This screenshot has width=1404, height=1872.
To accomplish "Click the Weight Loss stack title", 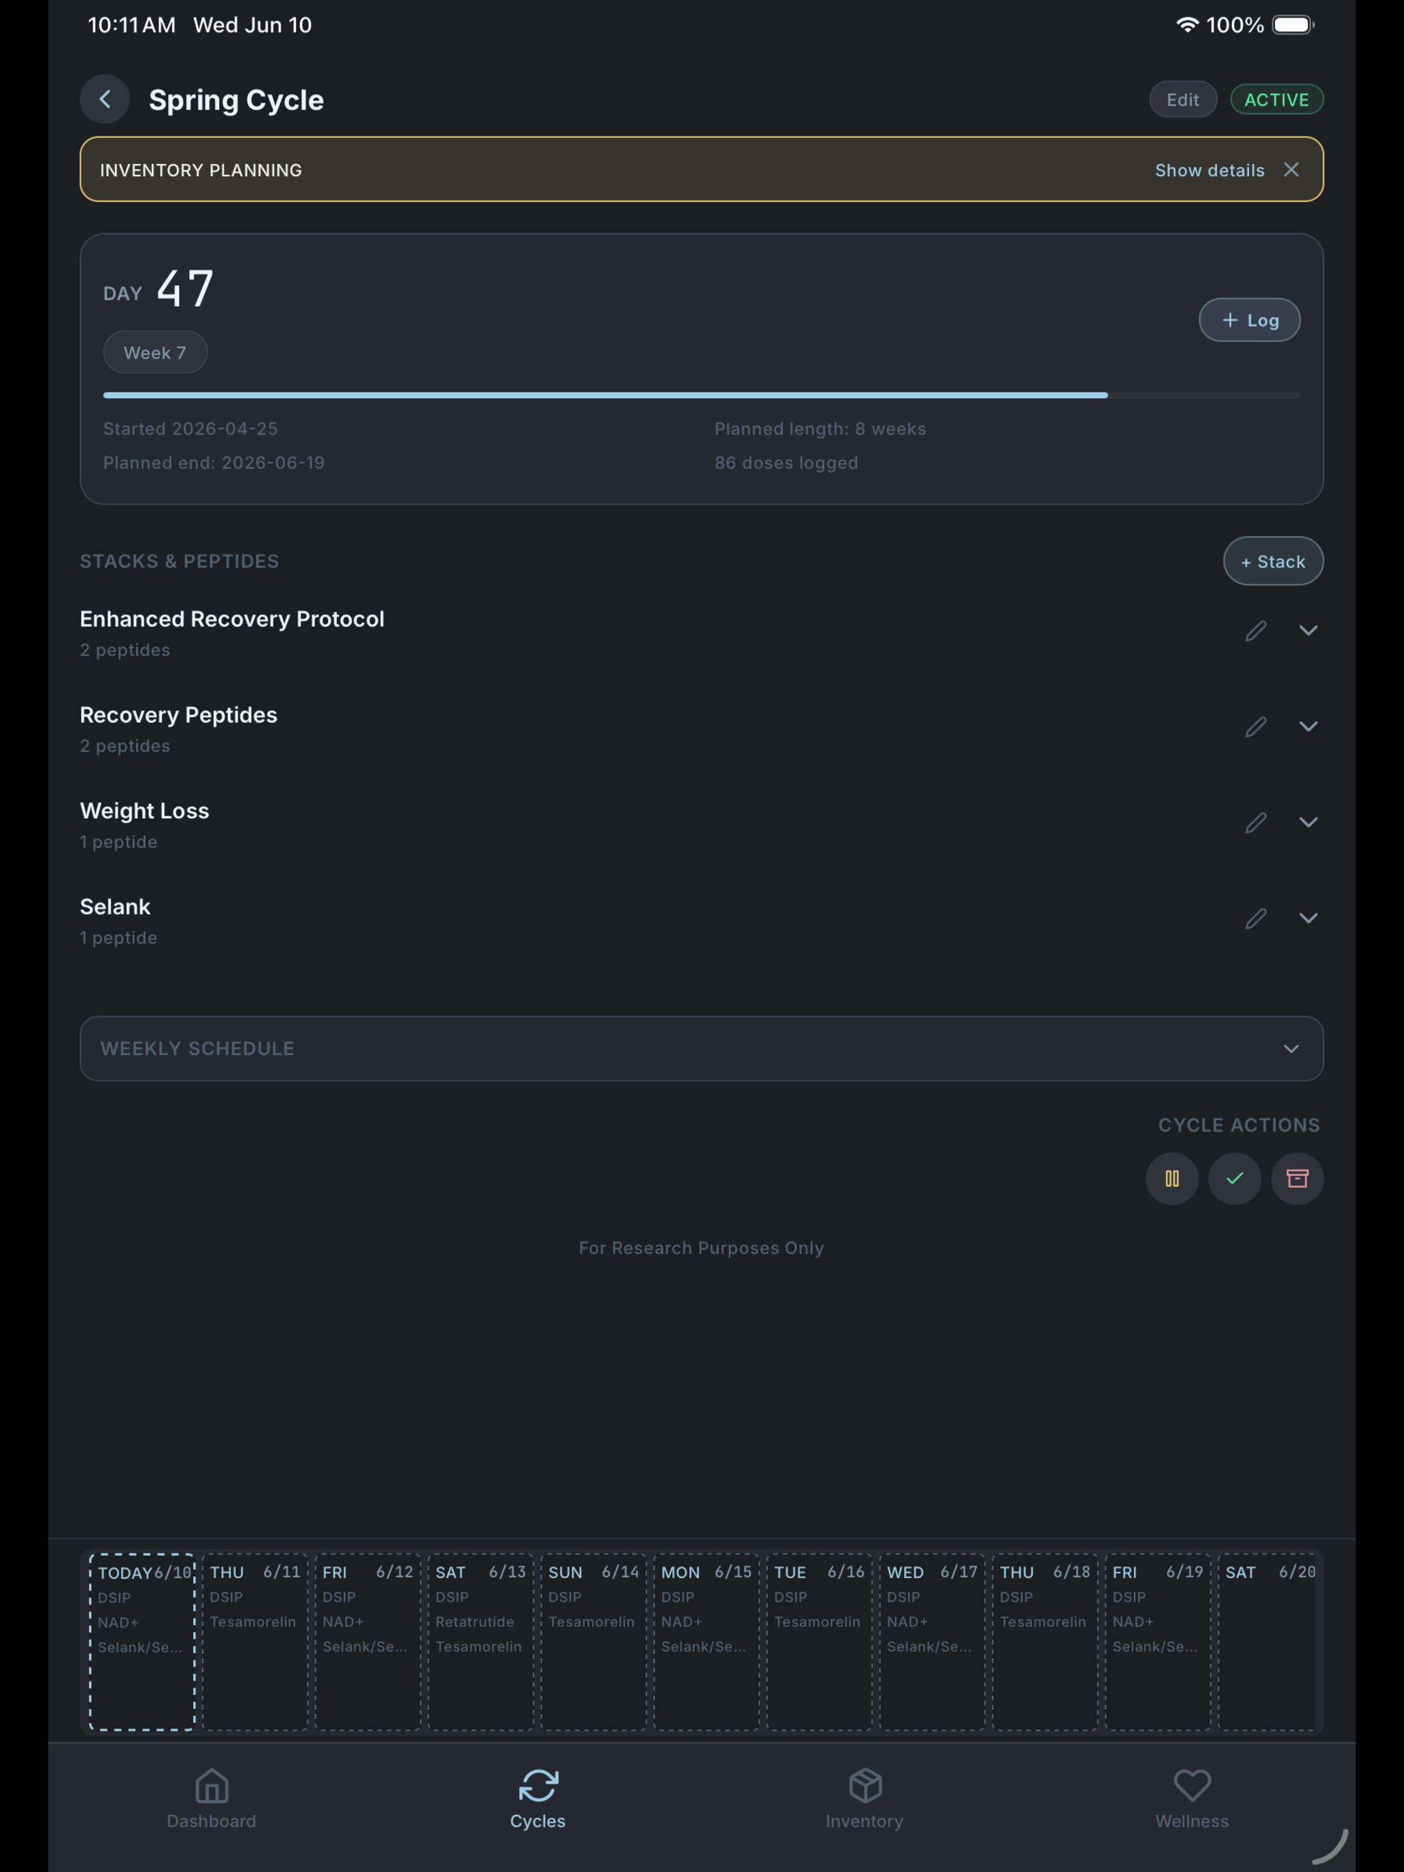I will (x=145, y=811).
